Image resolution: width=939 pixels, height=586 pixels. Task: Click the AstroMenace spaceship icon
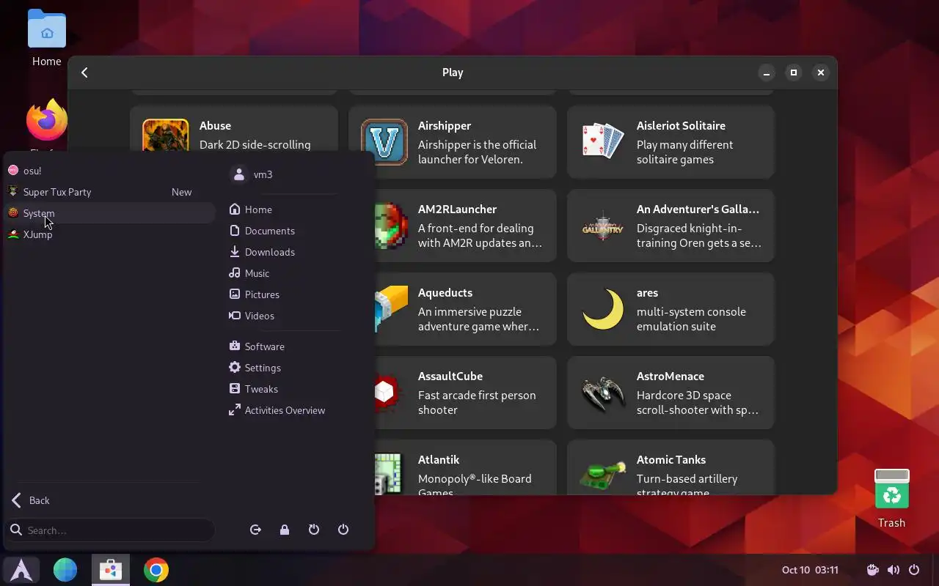603,393
